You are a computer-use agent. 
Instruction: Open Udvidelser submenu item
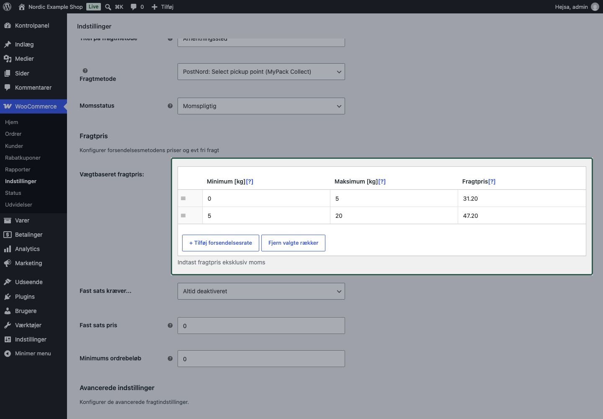tap(19, 205)
